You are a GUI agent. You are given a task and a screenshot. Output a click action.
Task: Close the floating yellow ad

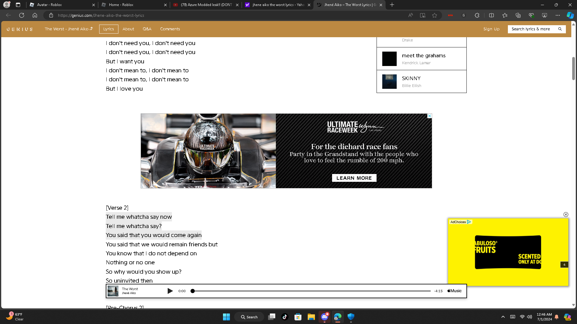pos(566,214)
